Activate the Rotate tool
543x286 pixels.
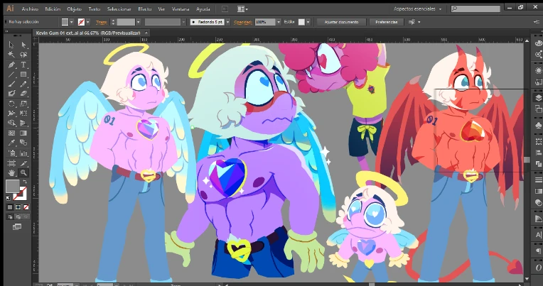tap(11, 104)
